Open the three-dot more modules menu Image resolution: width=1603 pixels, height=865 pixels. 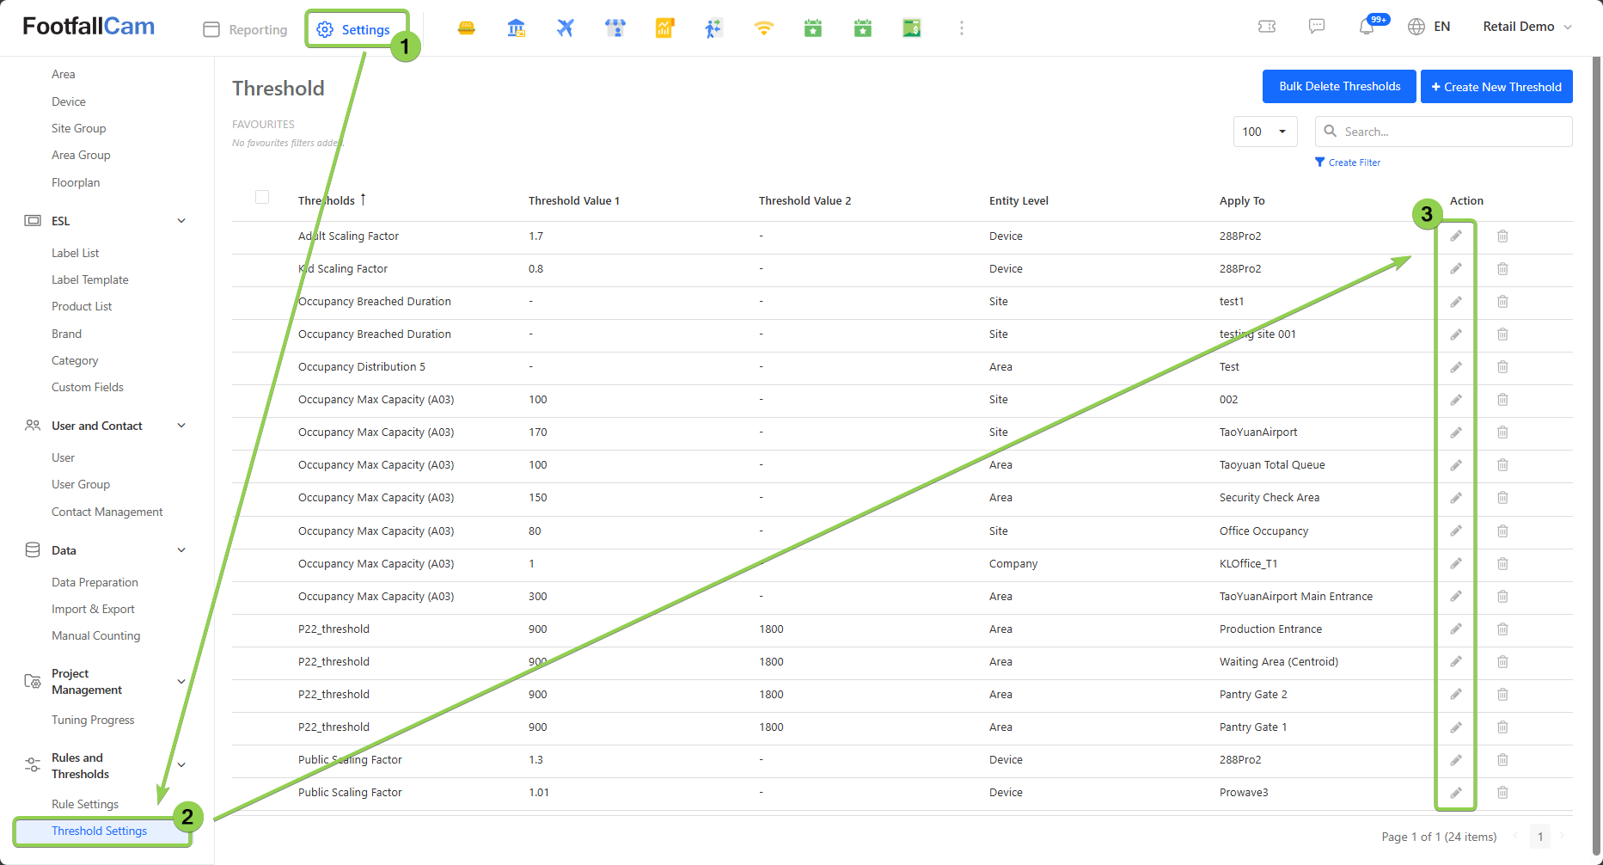tap(961, 28)
